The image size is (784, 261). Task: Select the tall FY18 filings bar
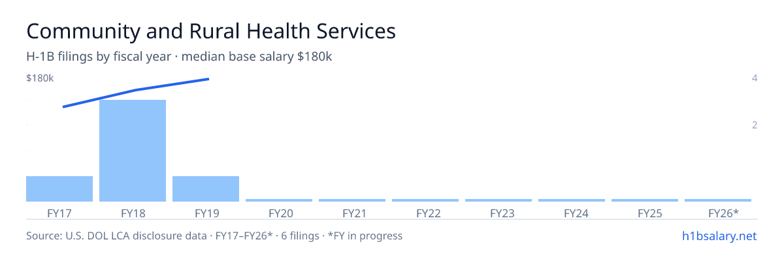[x=133, y=151]
